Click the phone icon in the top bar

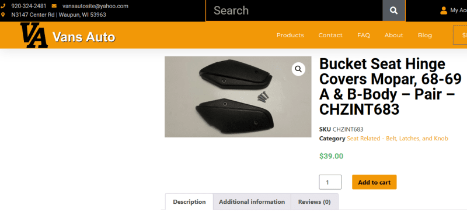click(3, 6)
